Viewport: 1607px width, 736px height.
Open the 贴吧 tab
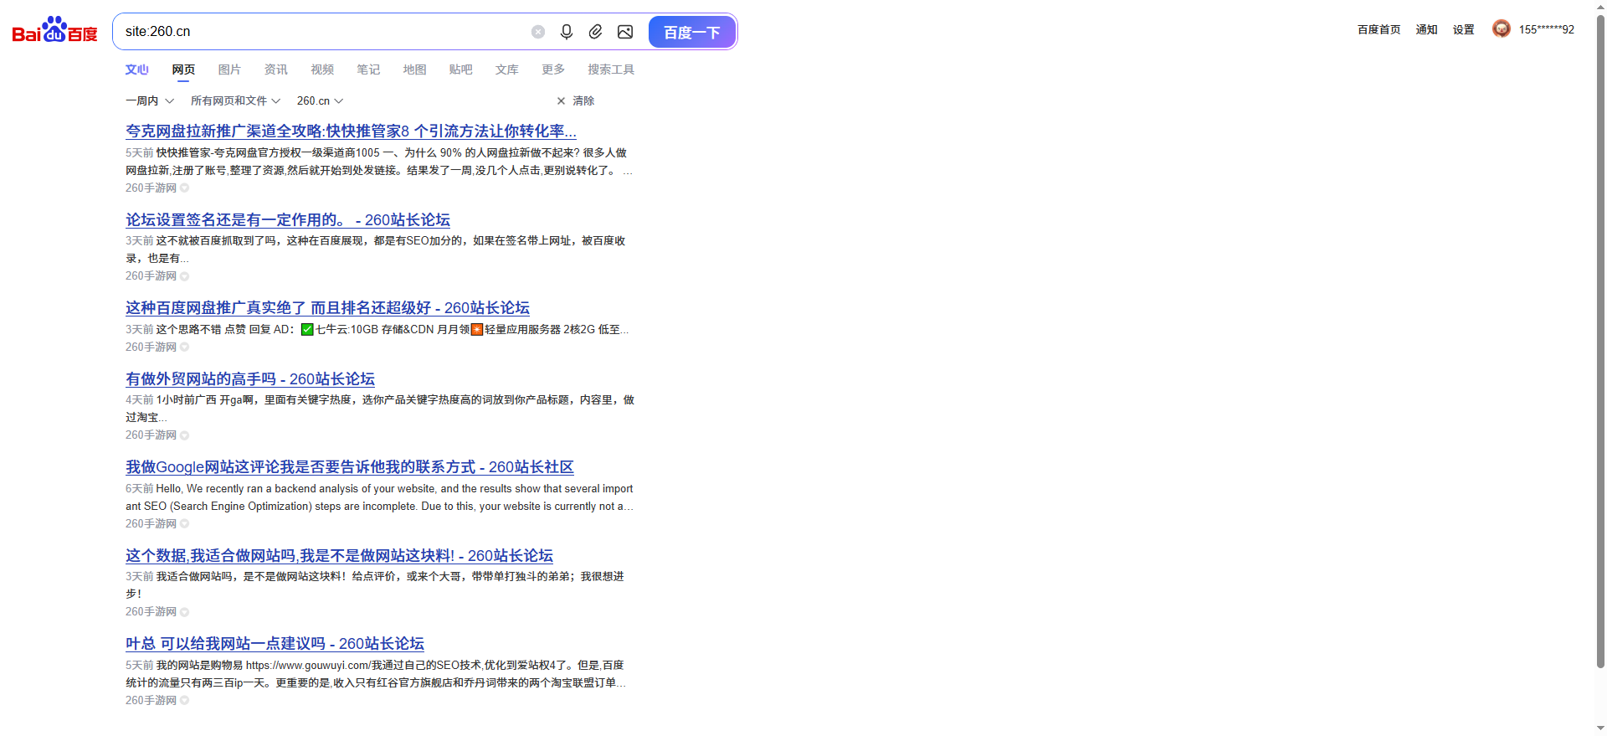coord(460,69)
